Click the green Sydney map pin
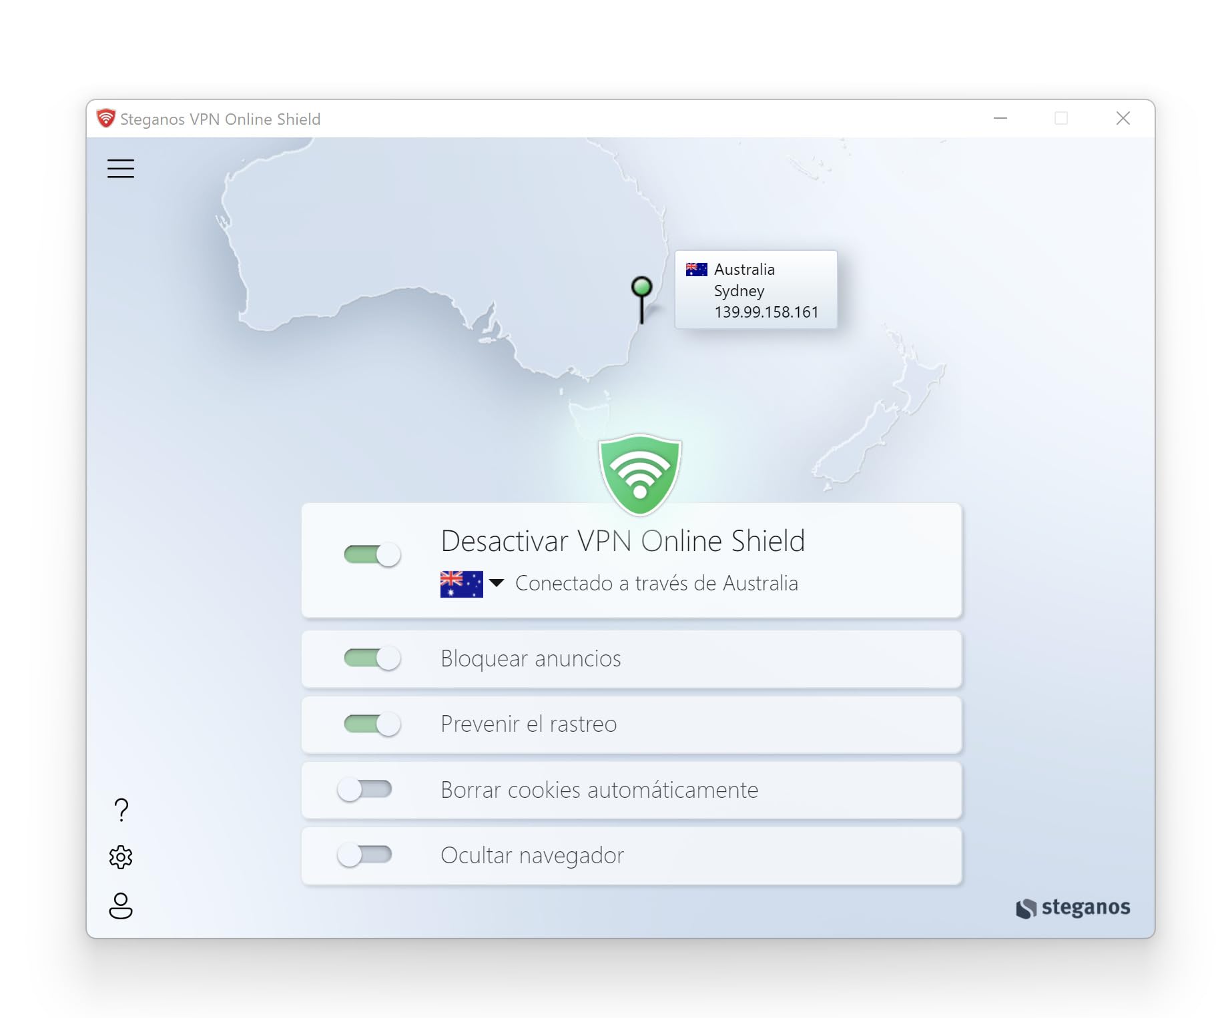The width and height of the screenshot is (1216, 1018). pos(641,300)
